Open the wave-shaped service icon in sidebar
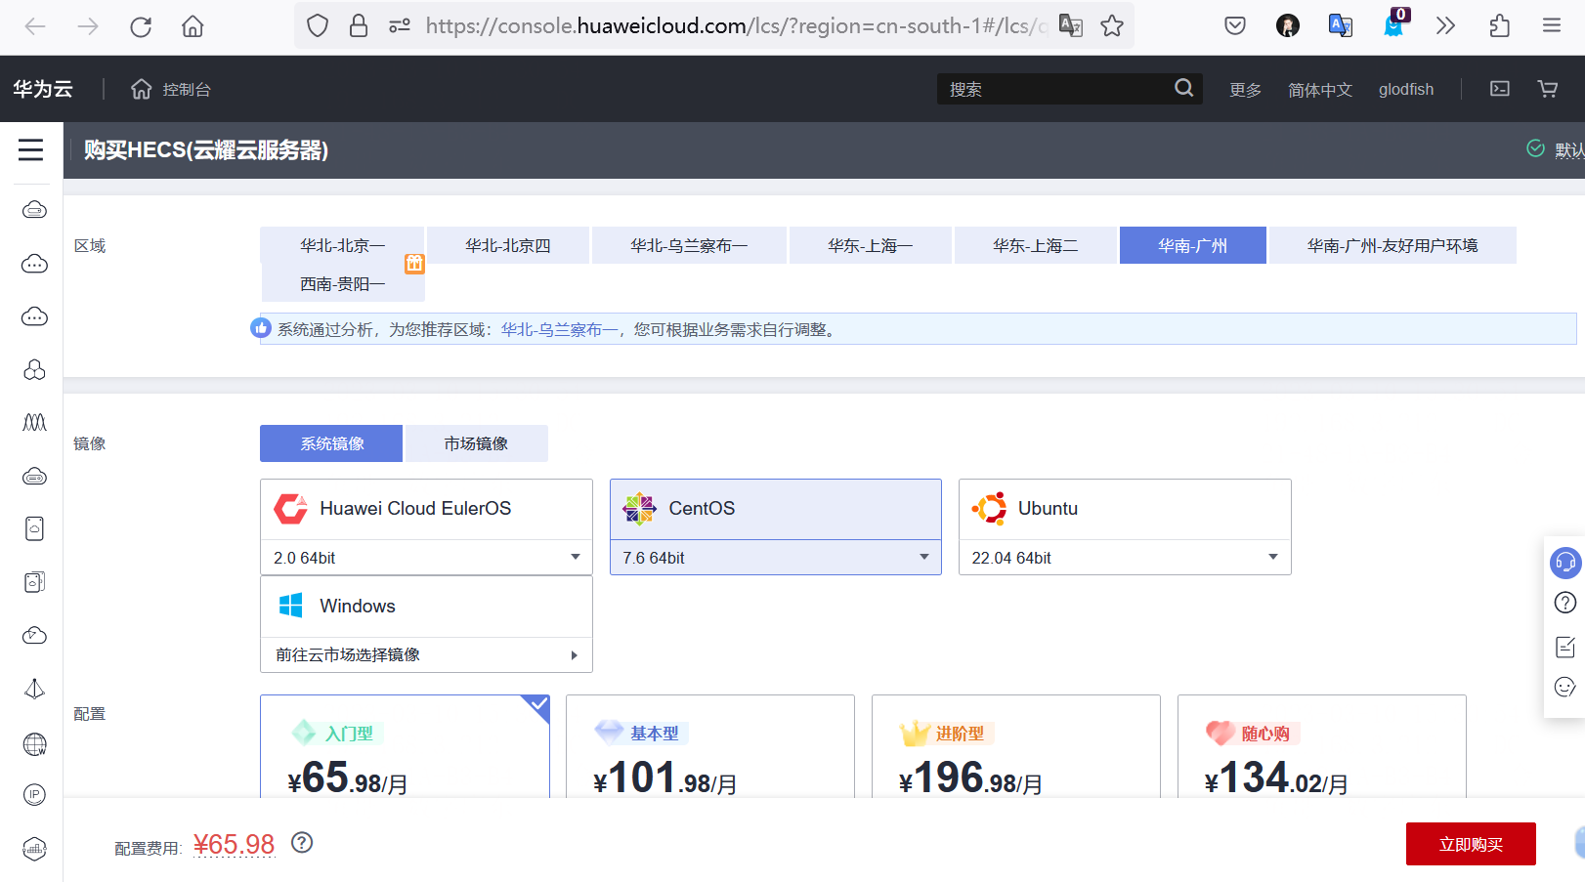 [x=34, y=422]
